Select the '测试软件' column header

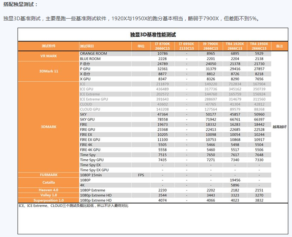point(49,46)
